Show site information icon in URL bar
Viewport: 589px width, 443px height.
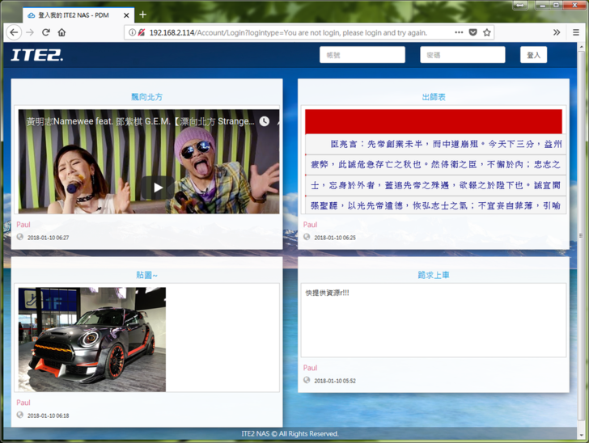click(x=132, y=32)
